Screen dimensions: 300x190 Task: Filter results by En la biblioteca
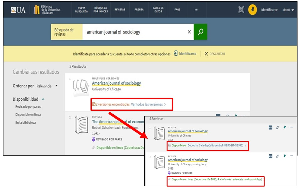click(x=25, y=122)
